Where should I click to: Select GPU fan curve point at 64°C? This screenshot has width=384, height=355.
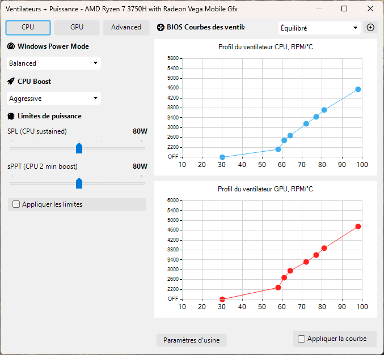290,271
